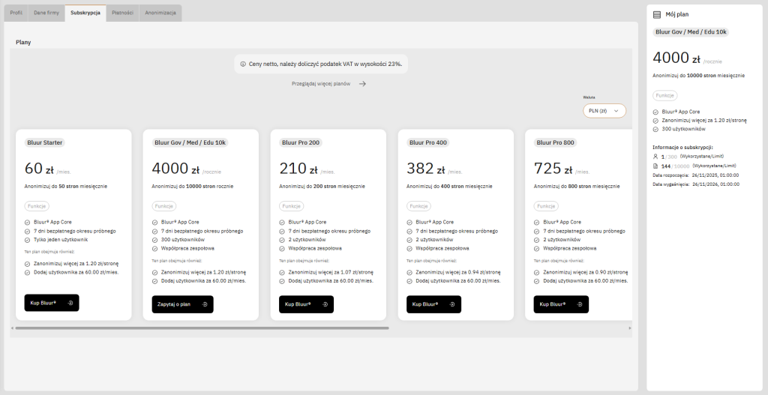768x395 pixels.
Task: Click the check icon beside Tylko jeden użytkownik
Action: pyautogui.click(x=27, y=240)
